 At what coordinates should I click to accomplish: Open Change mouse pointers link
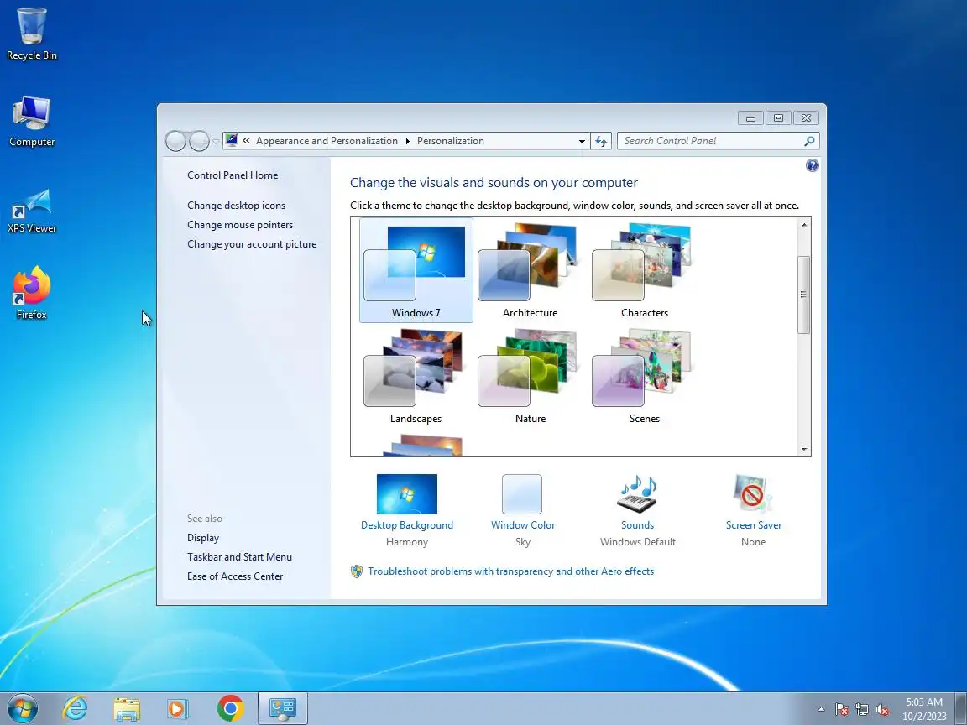pos(240,224)
